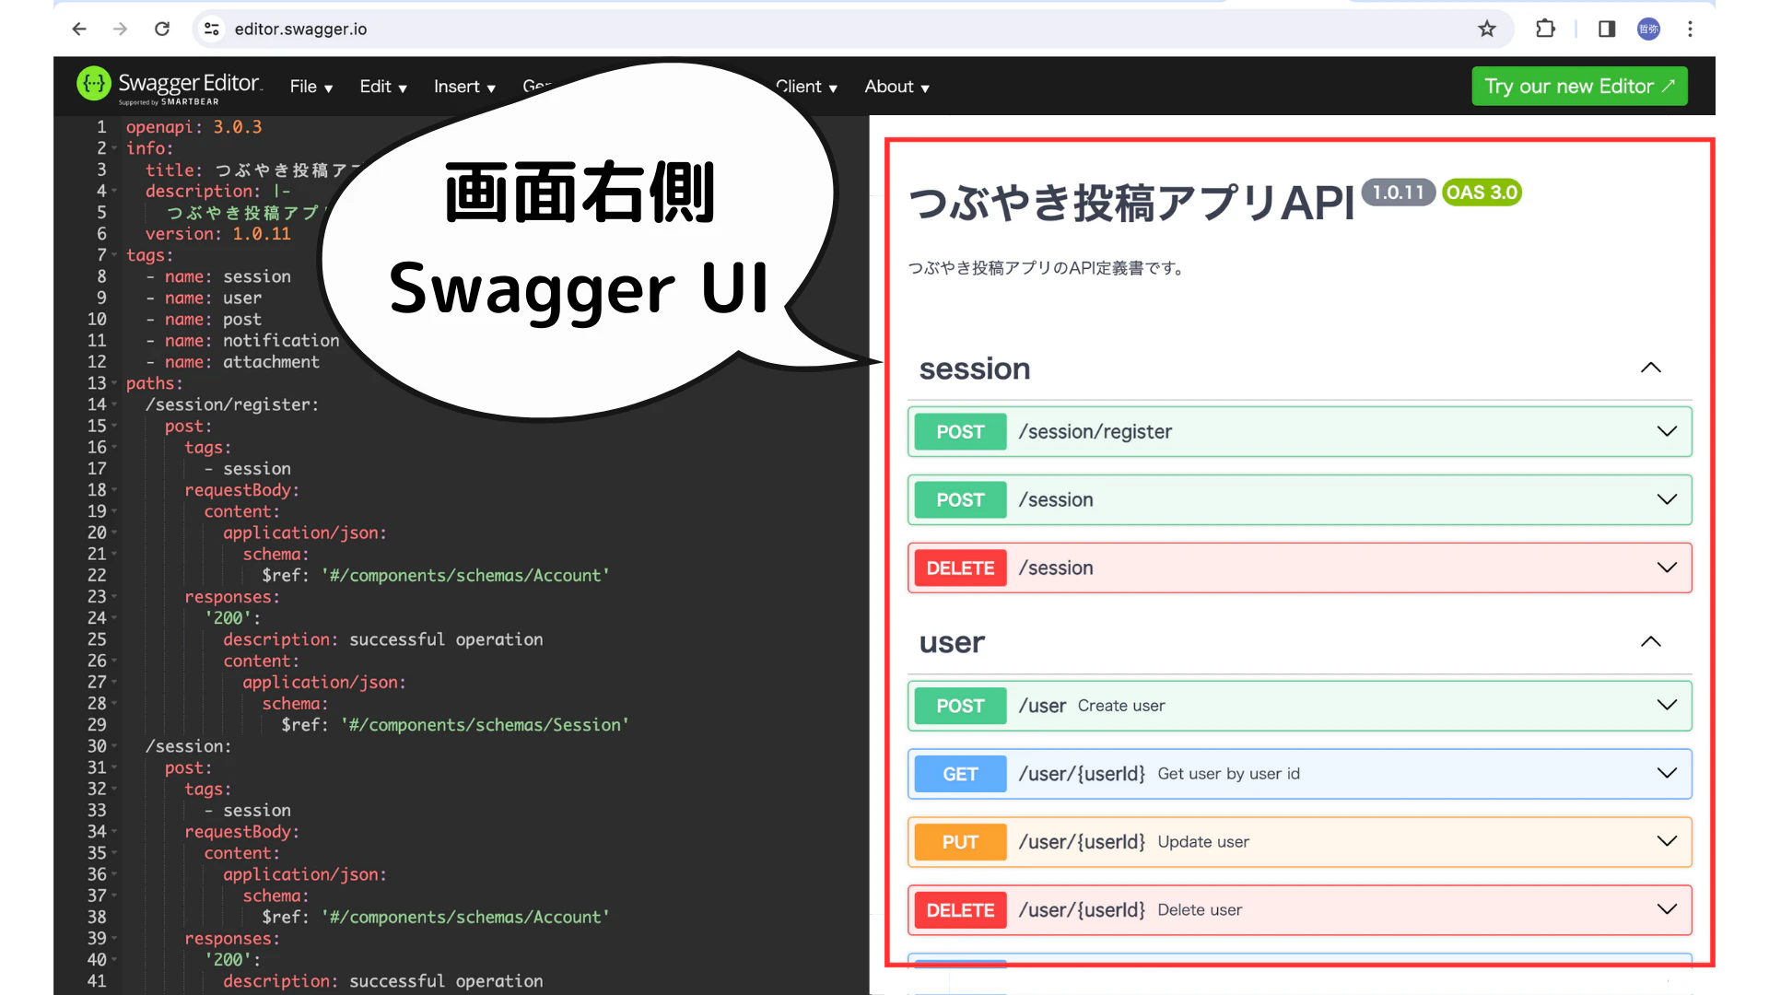Open the Generate Client menu
The height and width of the screenshot is (995, 1769).
click(806, 87)
